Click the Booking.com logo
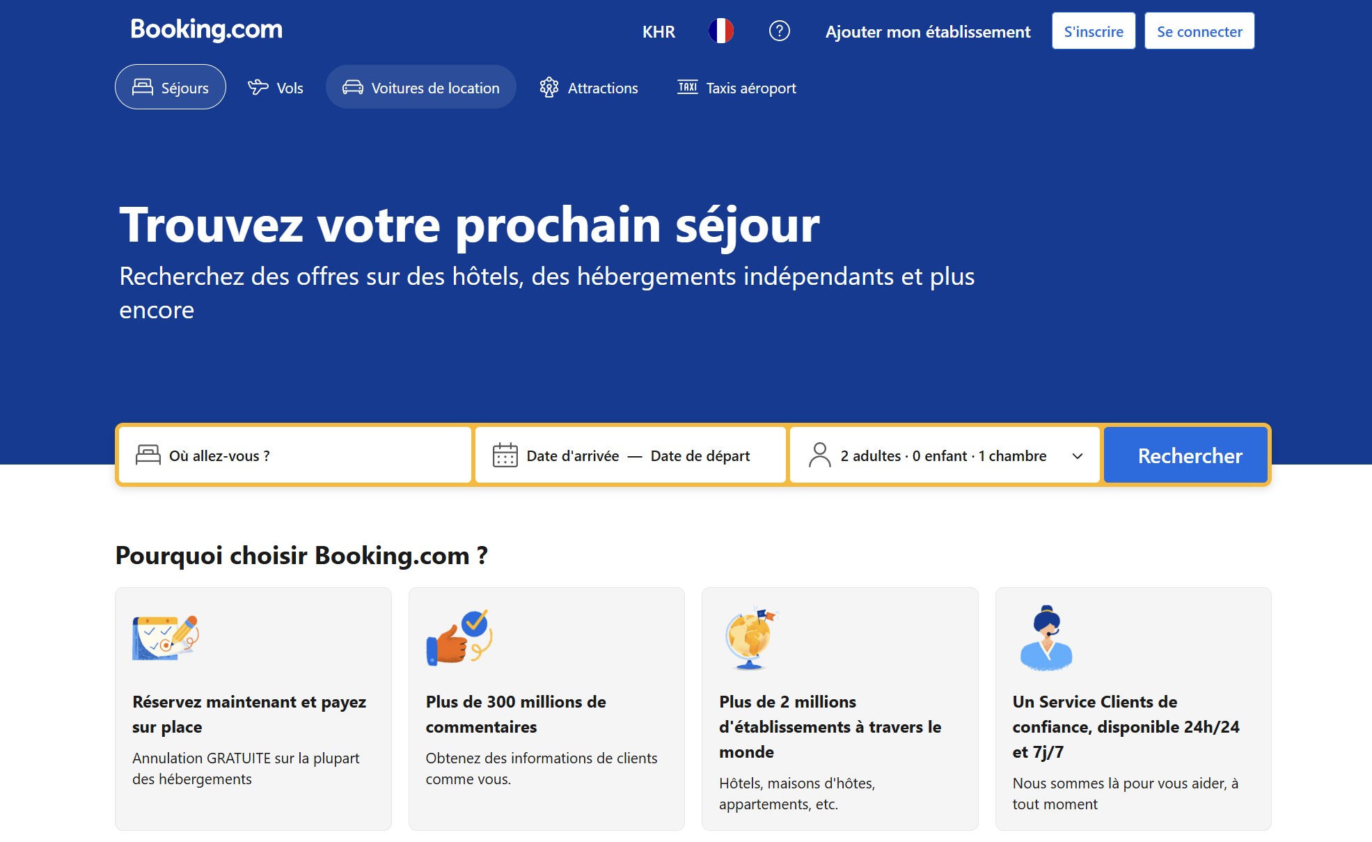This screenshot has width=1372, height=842. click(x=207, y=29)
